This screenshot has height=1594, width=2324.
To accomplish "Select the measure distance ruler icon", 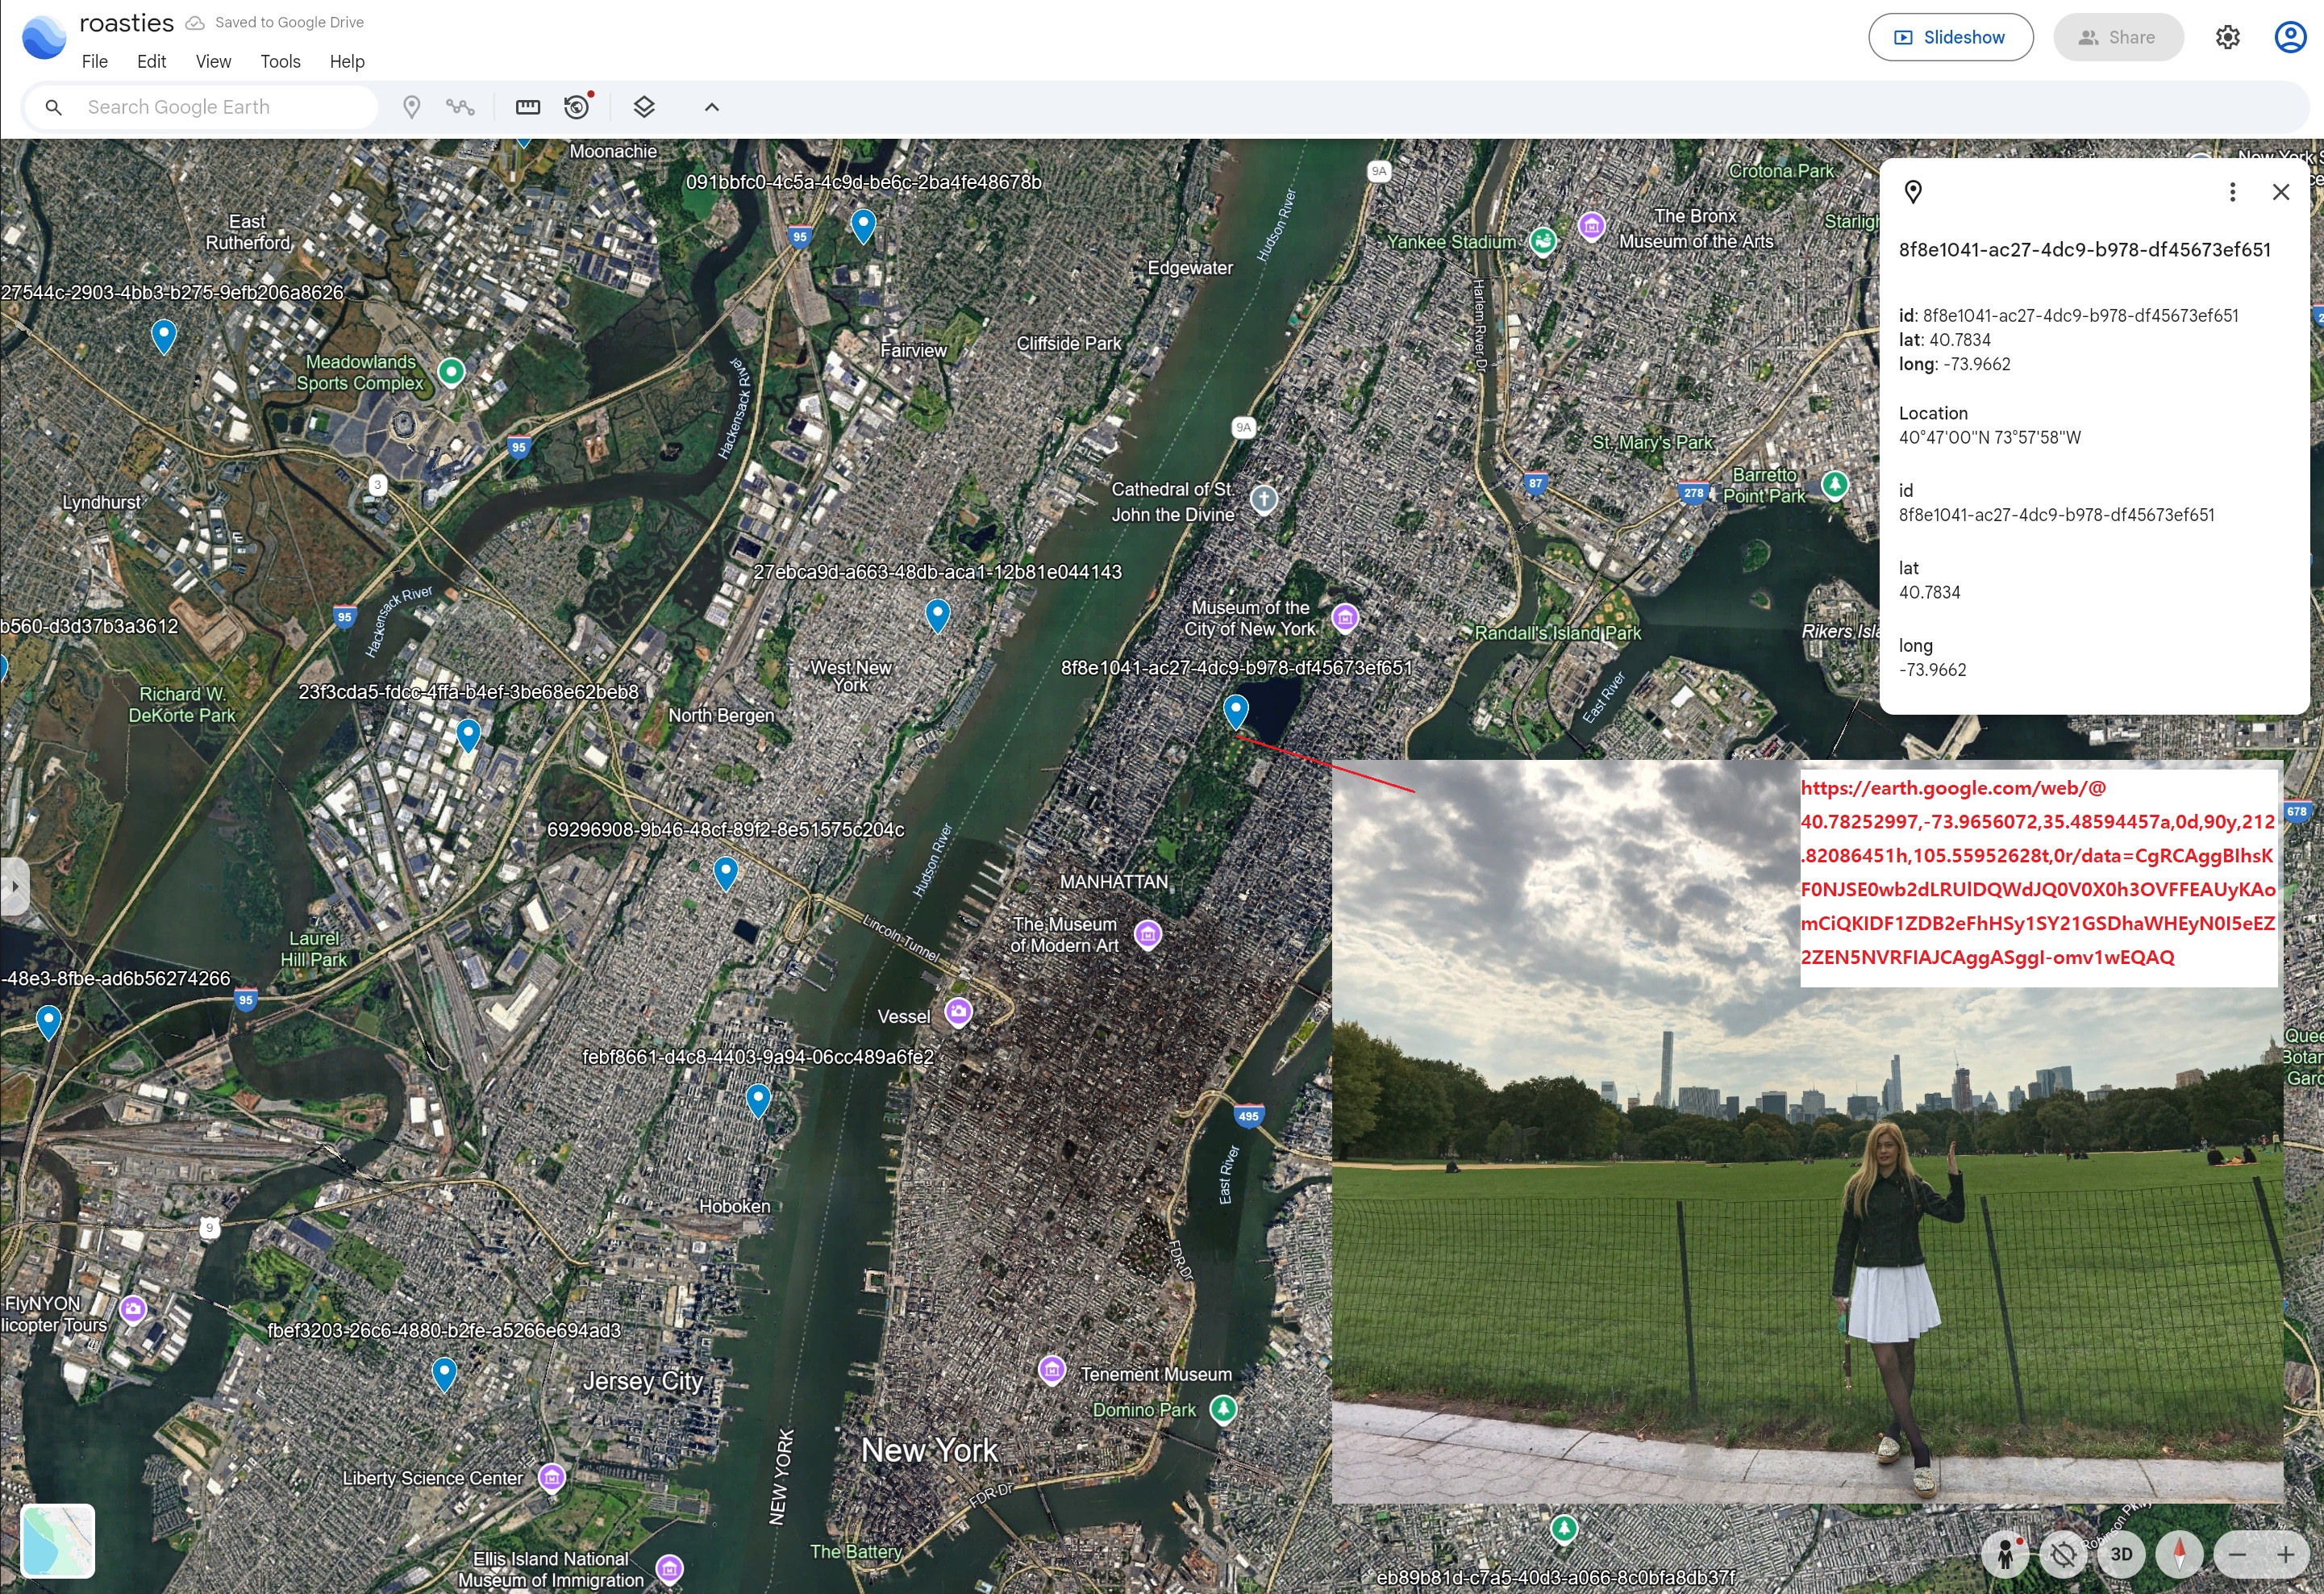I will click(528, 107).
